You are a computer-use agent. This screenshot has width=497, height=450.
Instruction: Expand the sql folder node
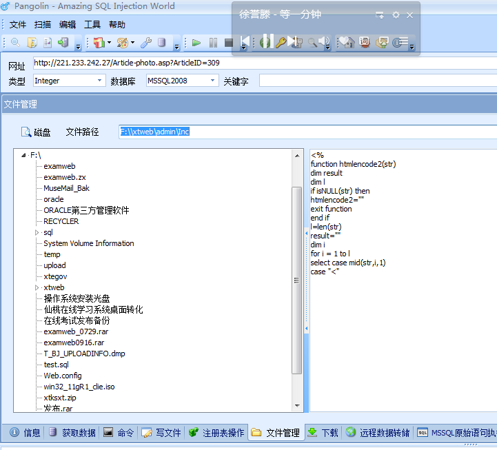(37, 233)
